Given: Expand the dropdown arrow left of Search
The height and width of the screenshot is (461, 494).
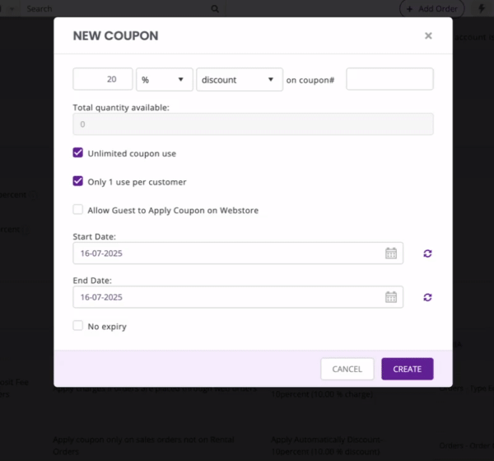Looking at the screenshot, I should click(x=12, y=9).
